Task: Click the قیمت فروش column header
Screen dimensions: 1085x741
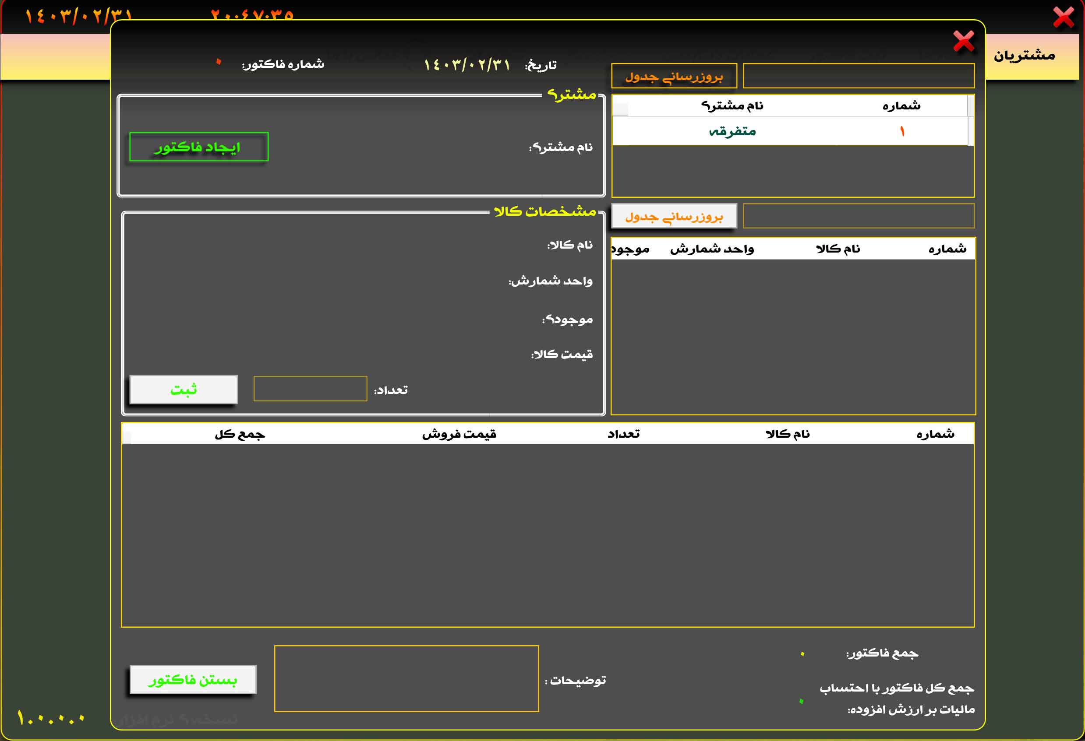Action: [x=459, y=435]
